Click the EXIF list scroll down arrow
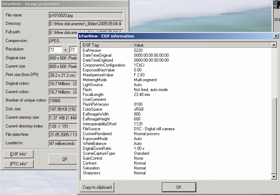Viewport: 280px width, 195px height. click(x=274, y=177)
